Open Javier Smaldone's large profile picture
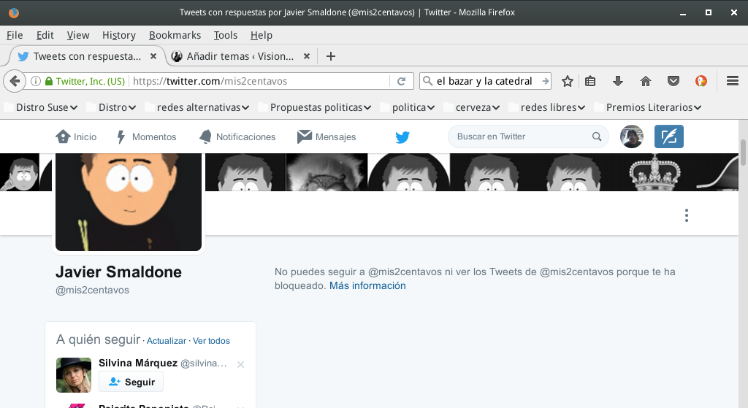Viewport: 748px width, 408px height. (x=129, y=201)
